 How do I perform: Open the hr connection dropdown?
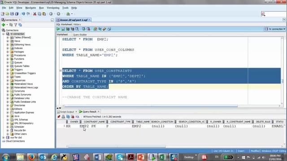[275, 29]
